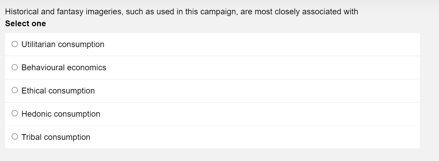Tick the Tribal consumption radio button

[14, 137]
